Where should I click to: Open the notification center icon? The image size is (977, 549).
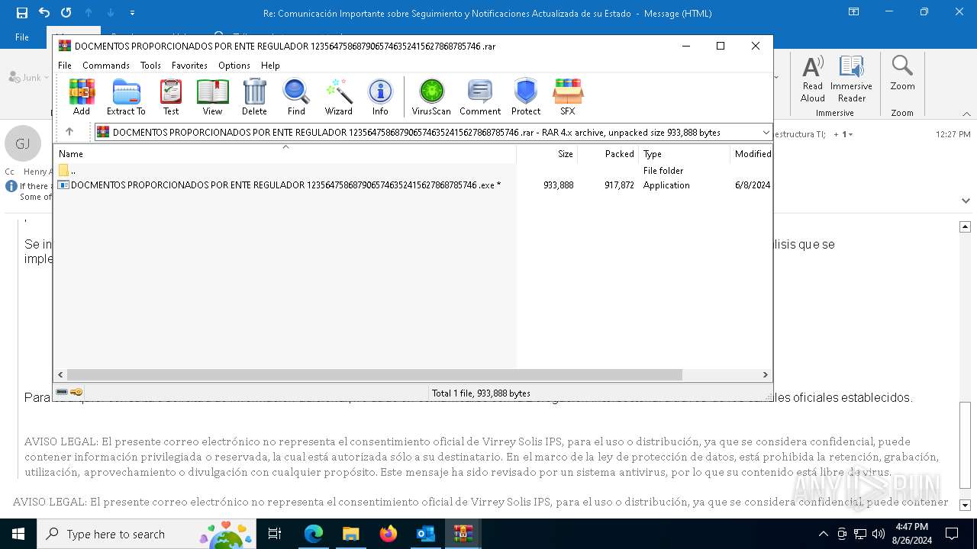952,534
